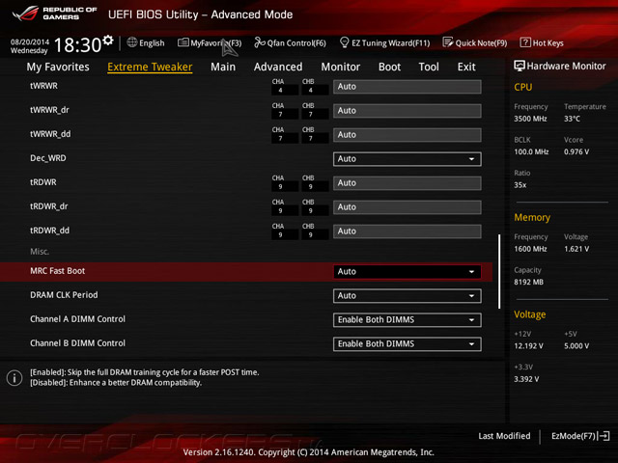Click the CPU temperature value 33°C

572,119
